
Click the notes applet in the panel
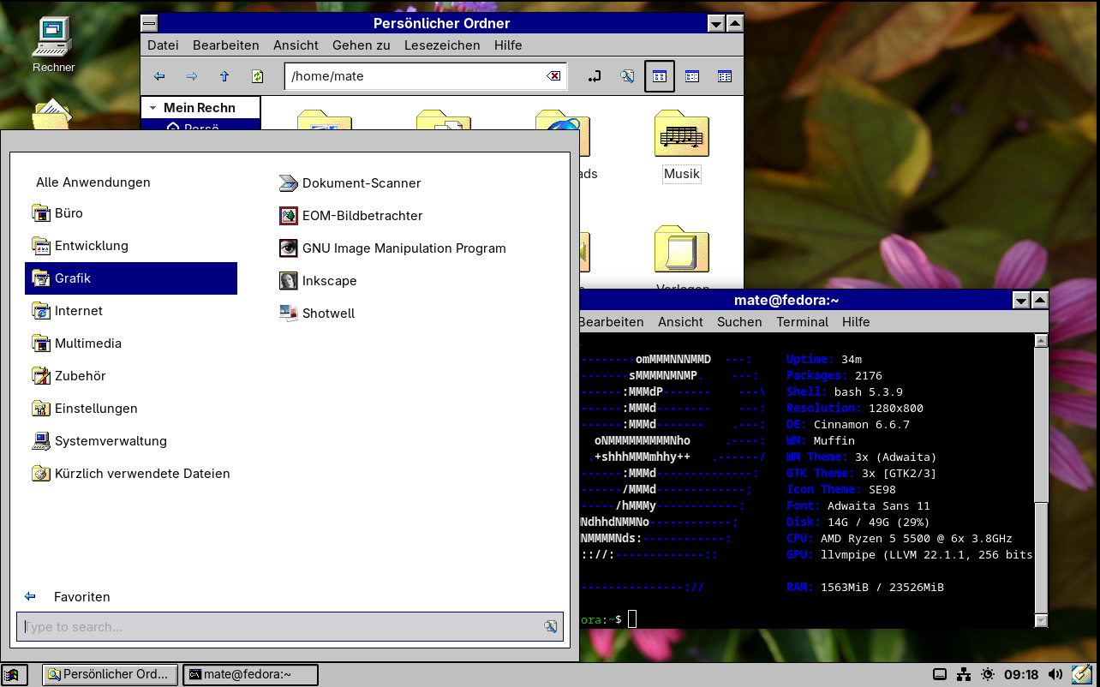[1081, 674]
